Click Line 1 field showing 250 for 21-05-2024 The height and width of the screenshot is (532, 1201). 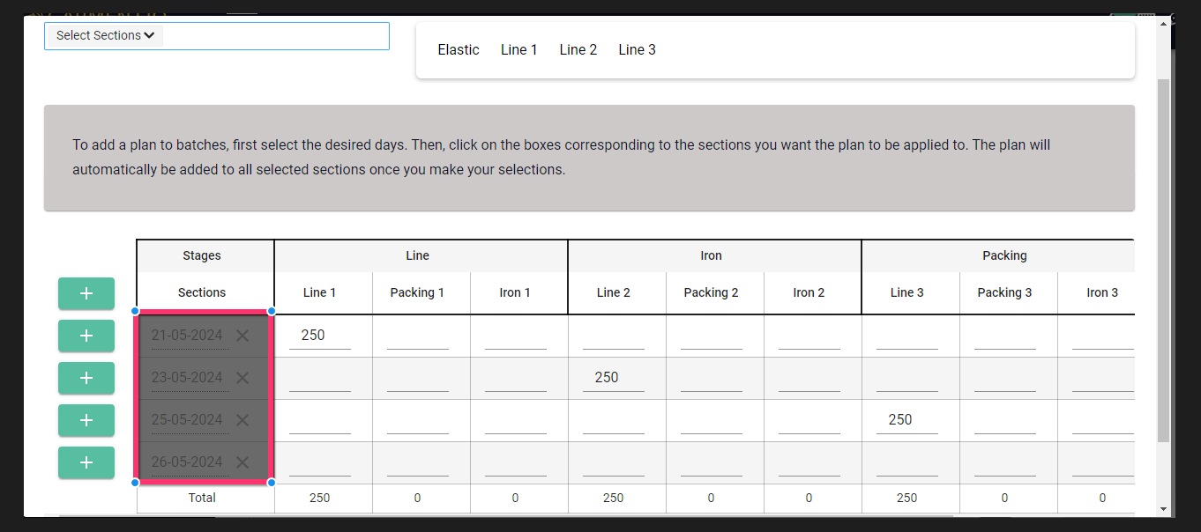coord(320,336)
